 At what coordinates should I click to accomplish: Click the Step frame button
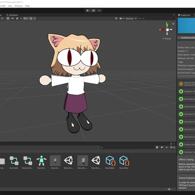click(99, 10)
